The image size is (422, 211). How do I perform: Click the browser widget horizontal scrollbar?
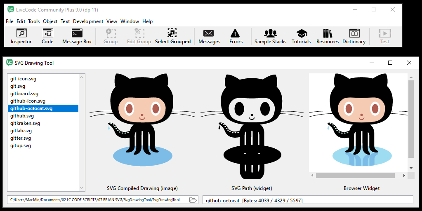[x=355, y=175]
